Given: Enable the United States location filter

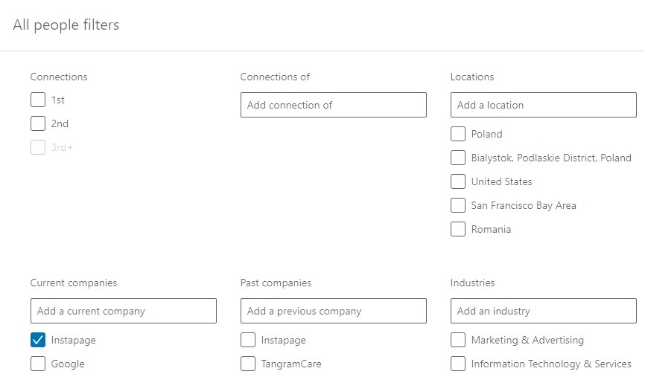Looking at the screenshot, I should coord(458,181).
